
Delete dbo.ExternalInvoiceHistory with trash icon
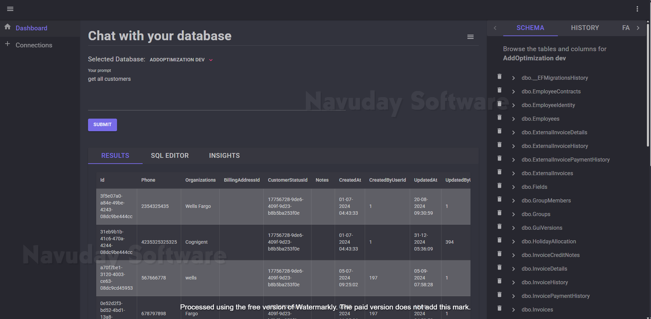coord(500,145)
